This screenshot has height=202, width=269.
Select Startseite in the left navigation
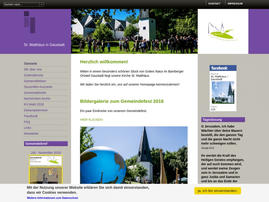pyautogui.click(x=30, y=64)
